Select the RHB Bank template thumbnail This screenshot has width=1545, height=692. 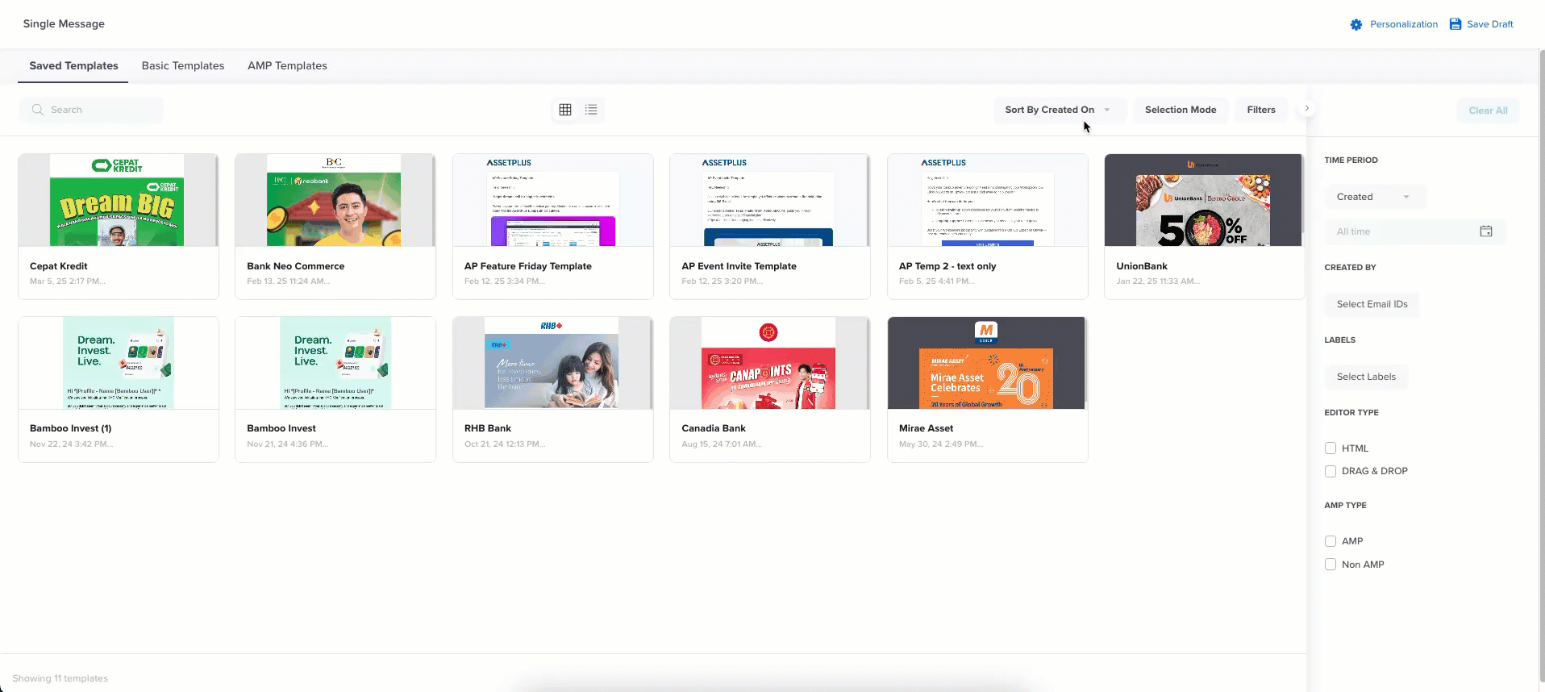(552, 363)
